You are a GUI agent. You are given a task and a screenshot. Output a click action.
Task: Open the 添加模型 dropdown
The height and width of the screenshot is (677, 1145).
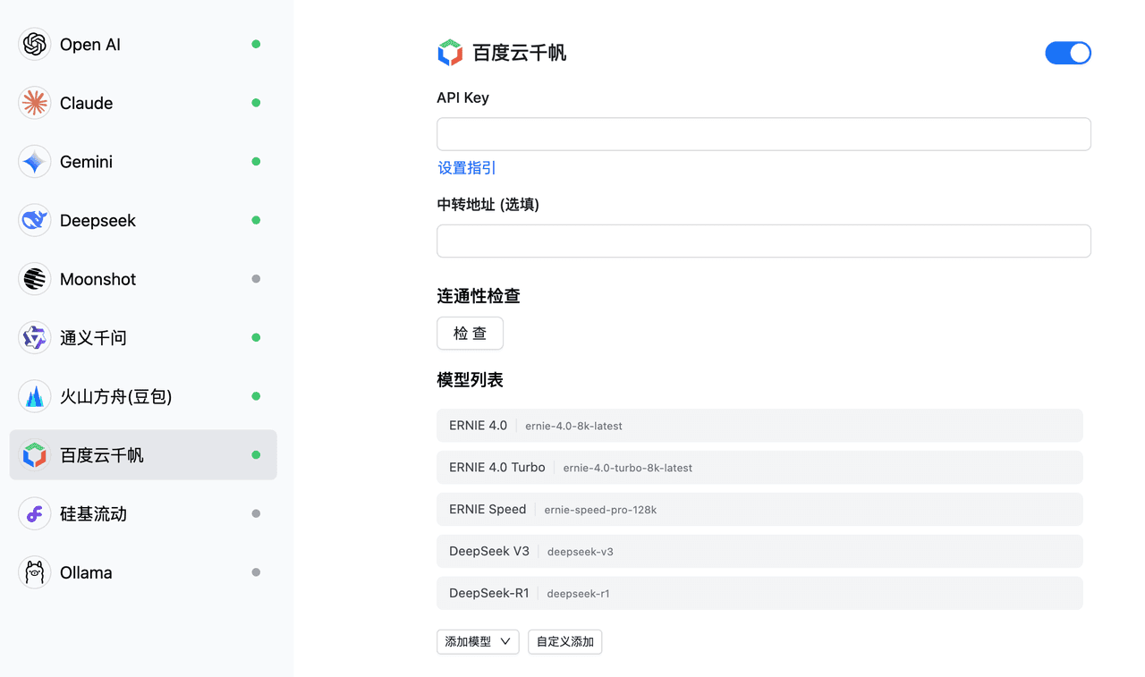coord(478,641)
